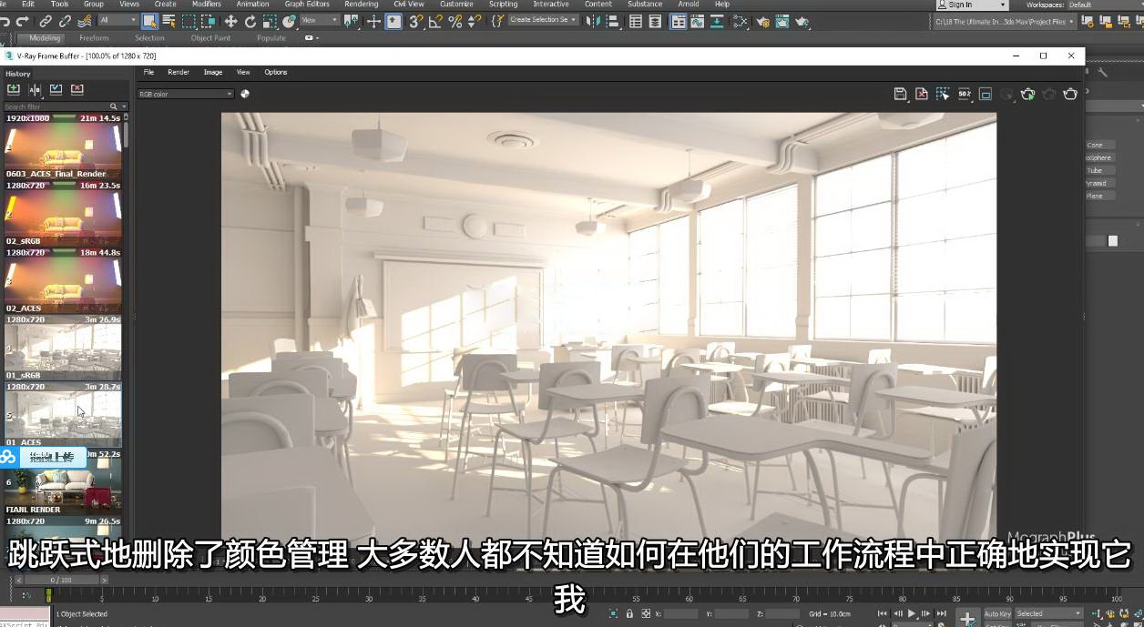Click the Redo arrow in main toolbar
The height and width of the screenshot is (627, 1144).
click(23, 21)
